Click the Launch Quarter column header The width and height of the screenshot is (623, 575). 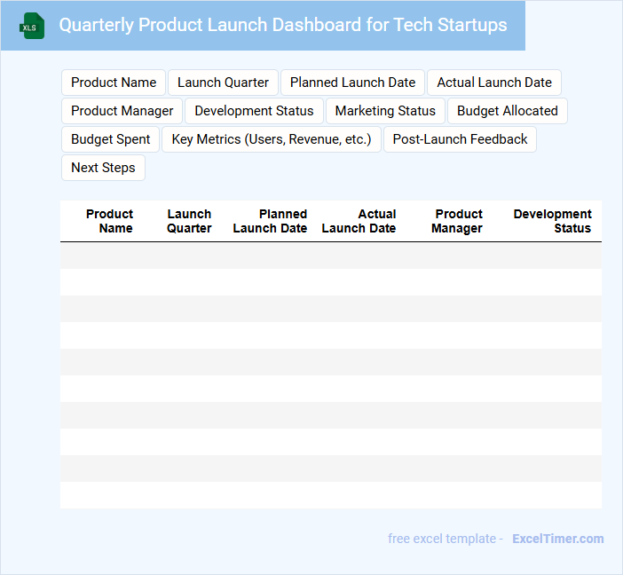[x=189, y=221]
